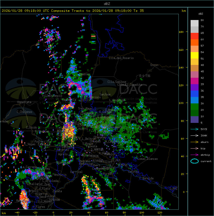Click the slate purple 5-10 dBZ swatch
The width and height of the screenshot is (214, 216).
[194, 120]
